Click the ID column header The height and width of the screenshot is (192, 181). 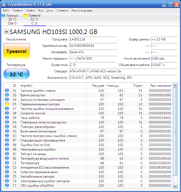[14, 85]
